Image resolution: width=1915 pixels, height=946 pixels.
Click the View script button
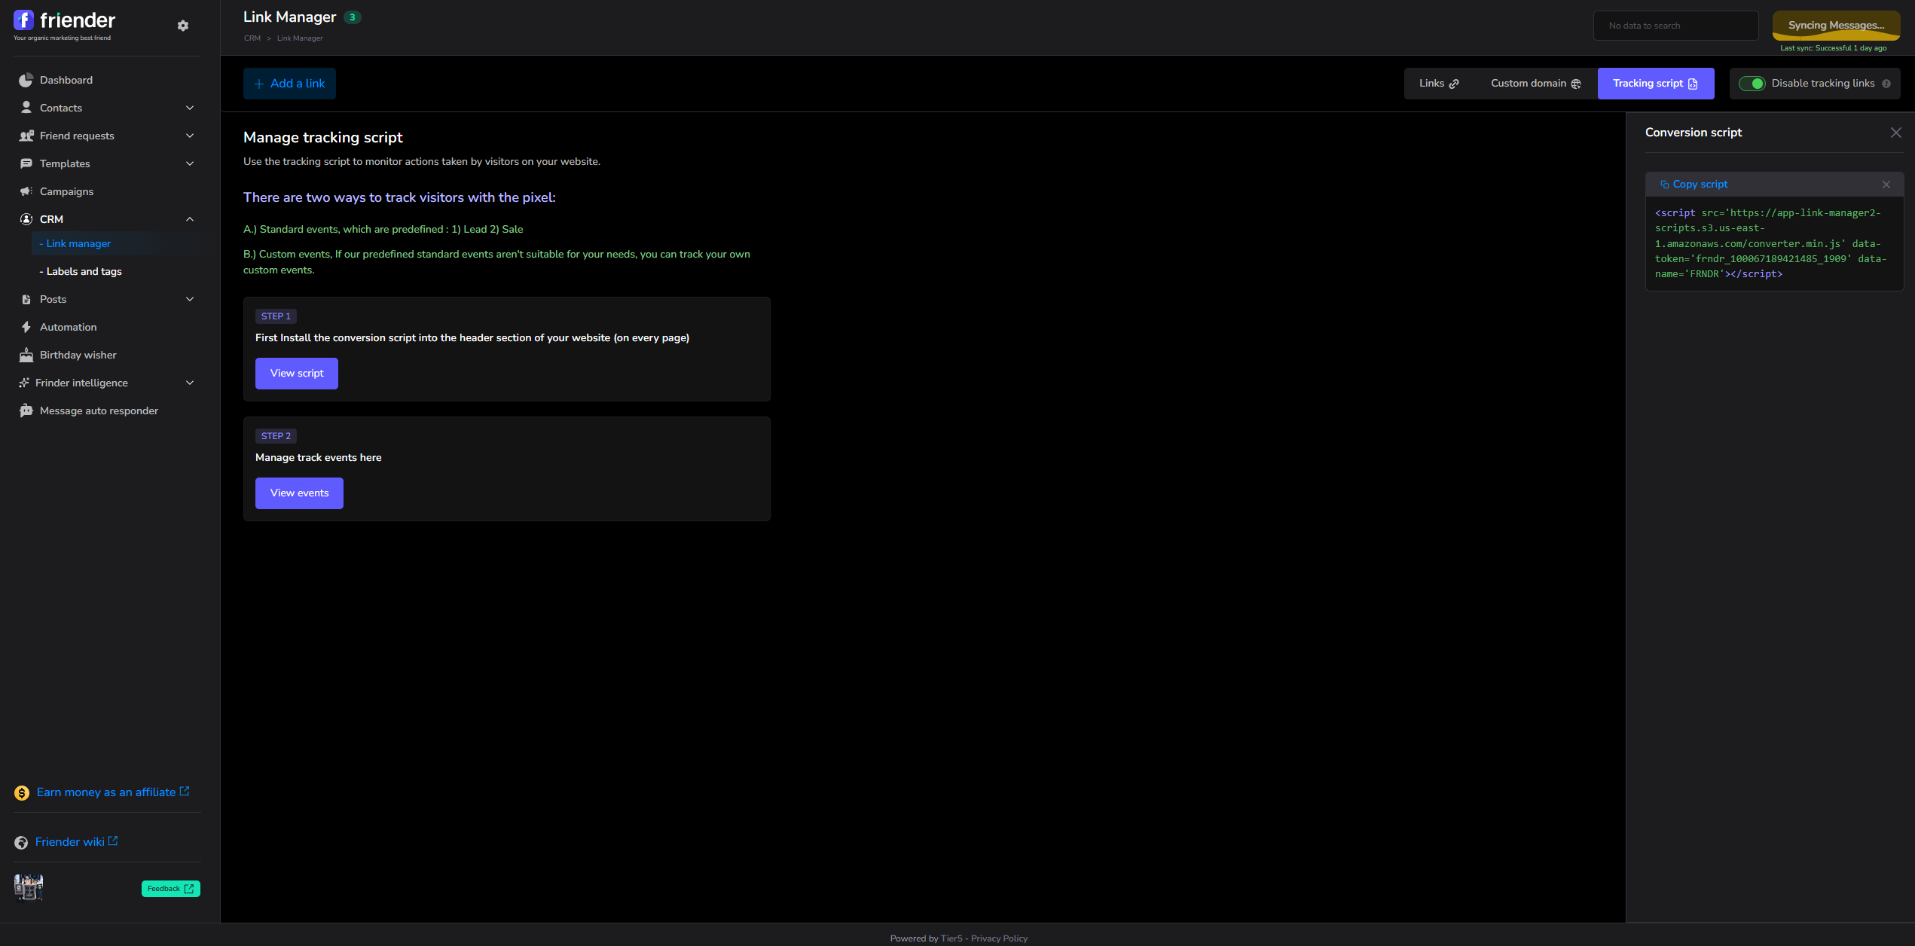pyautogui.click(x=297, y=374)
